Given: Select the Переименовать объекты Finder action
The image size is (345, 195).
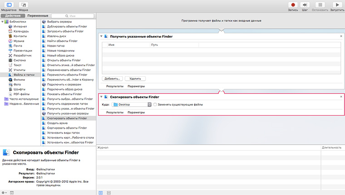Looking at the screenshot, I should (69, 70).
